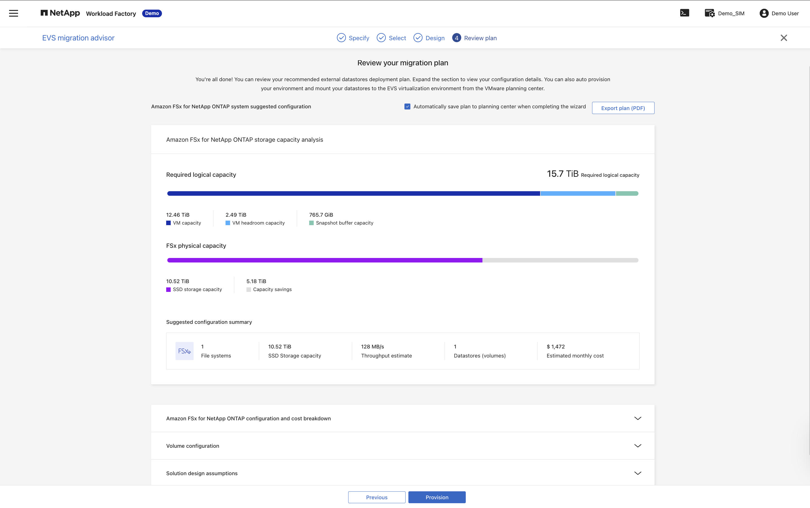
Task: Click the FSx file system icon
Action: coord(184,351)
